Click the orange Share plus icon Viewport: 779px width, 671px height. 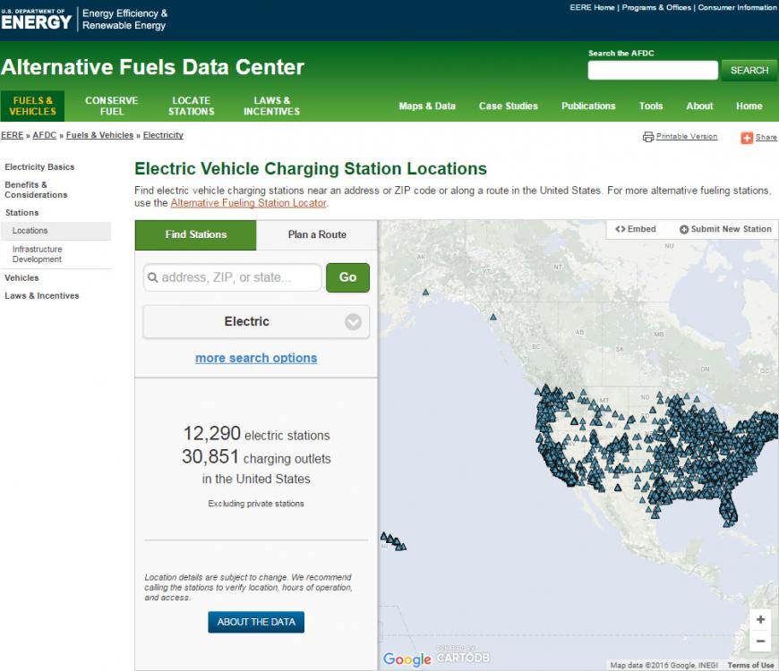[x=747, y=138]
